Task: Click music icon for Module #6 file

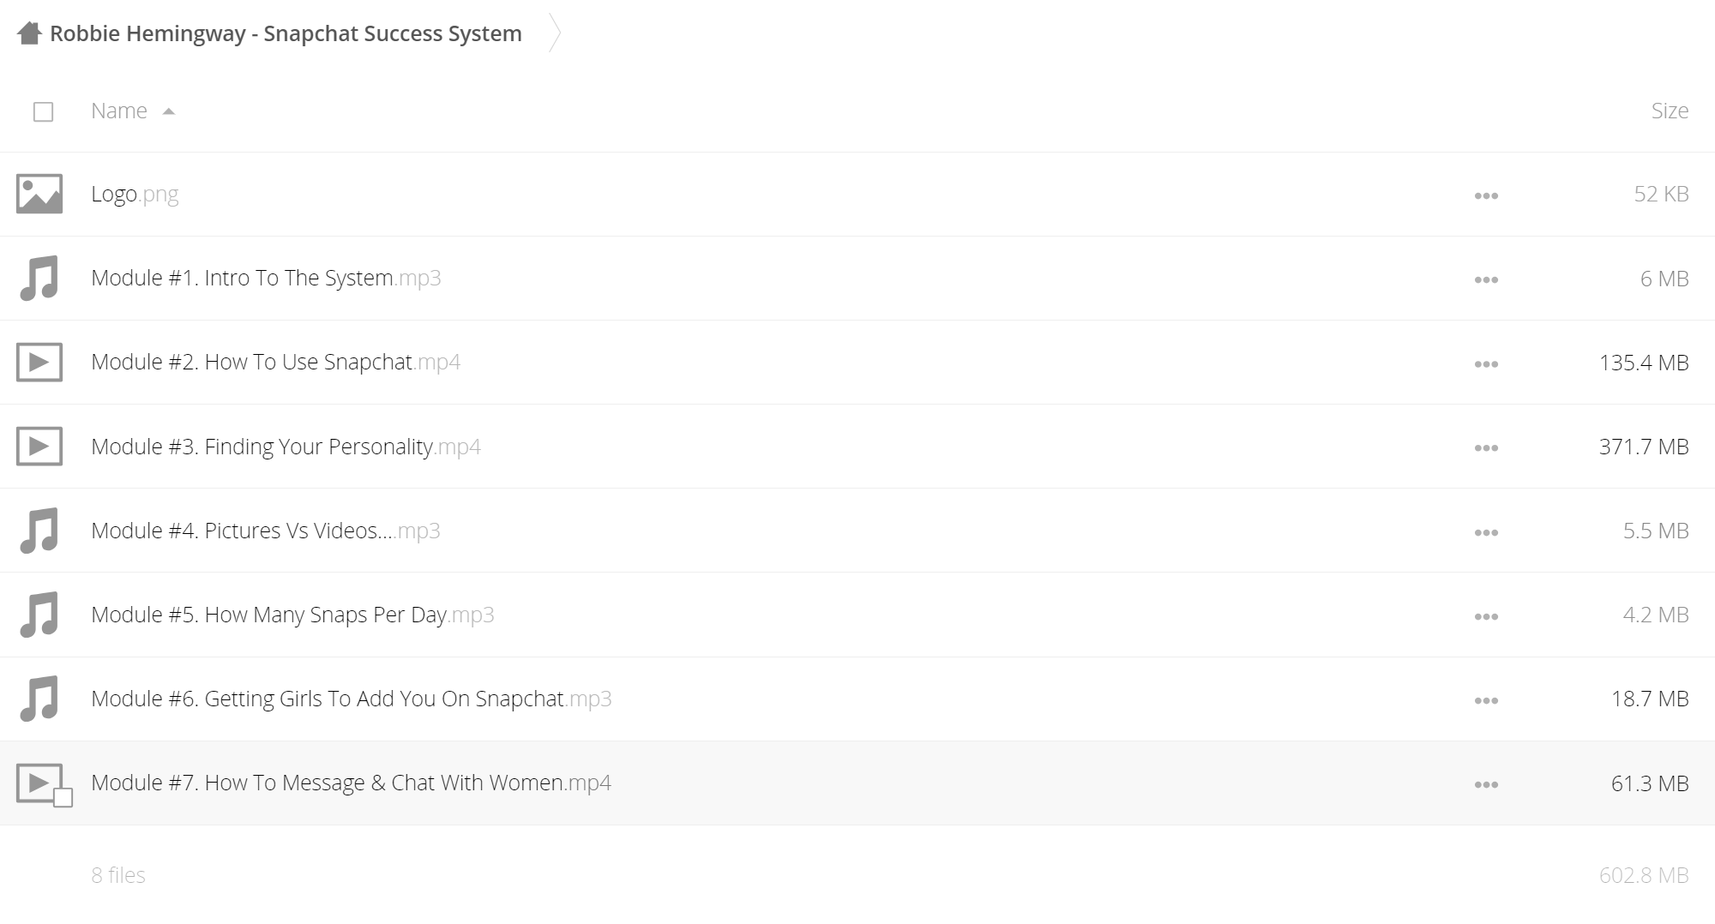Action: 39,699
